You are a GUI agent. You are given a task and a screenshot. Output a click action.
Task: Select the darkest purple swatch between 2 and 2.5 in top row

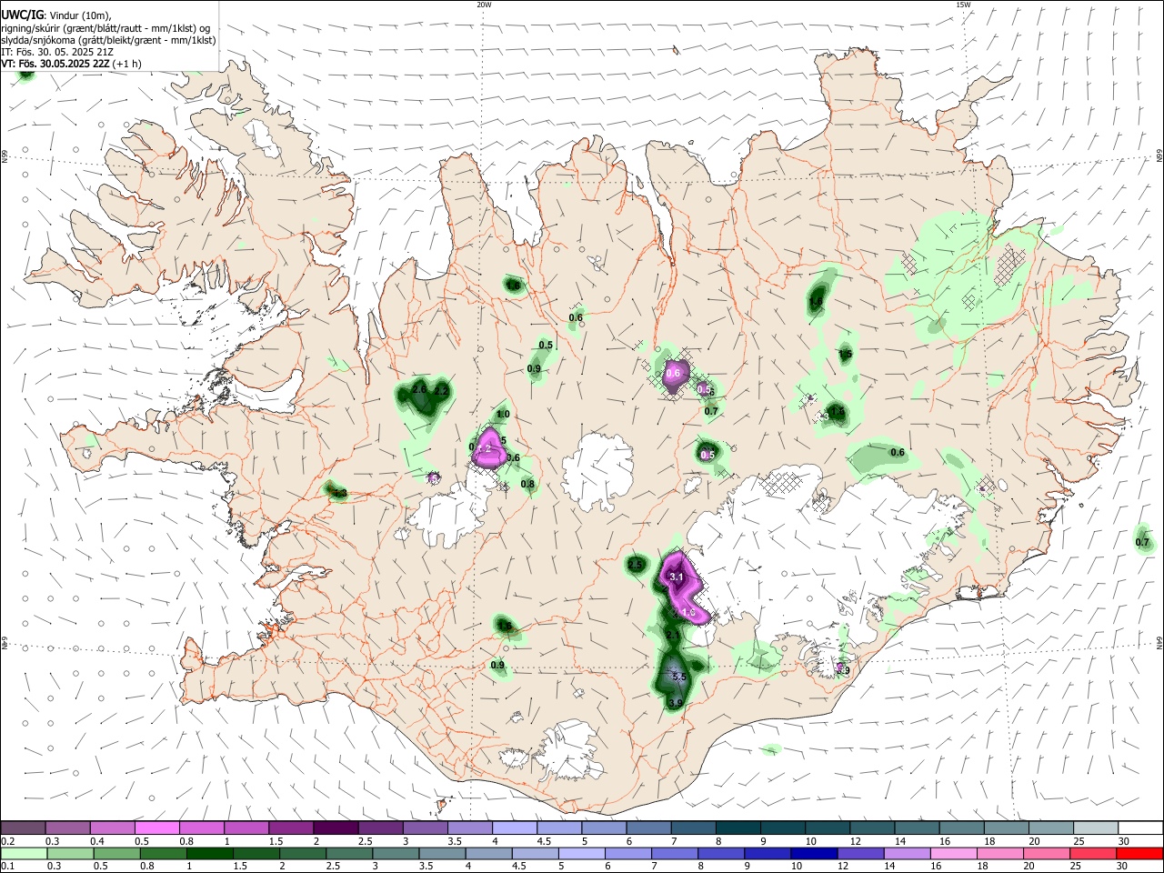coord(336,828)
